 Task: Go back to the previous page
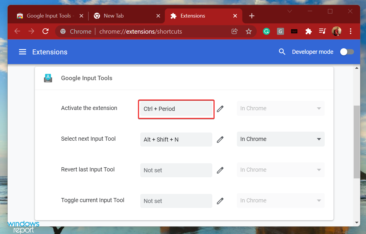tap(17, 31)
